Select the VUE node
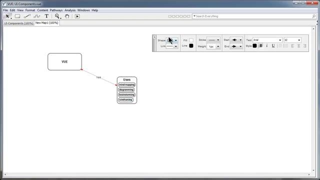Screen dimensions: 320x180 pyautogui.click(x=64, y=61)
